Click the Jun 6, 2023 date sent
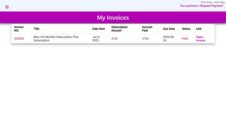226x118 pixels. pos(96,39)
